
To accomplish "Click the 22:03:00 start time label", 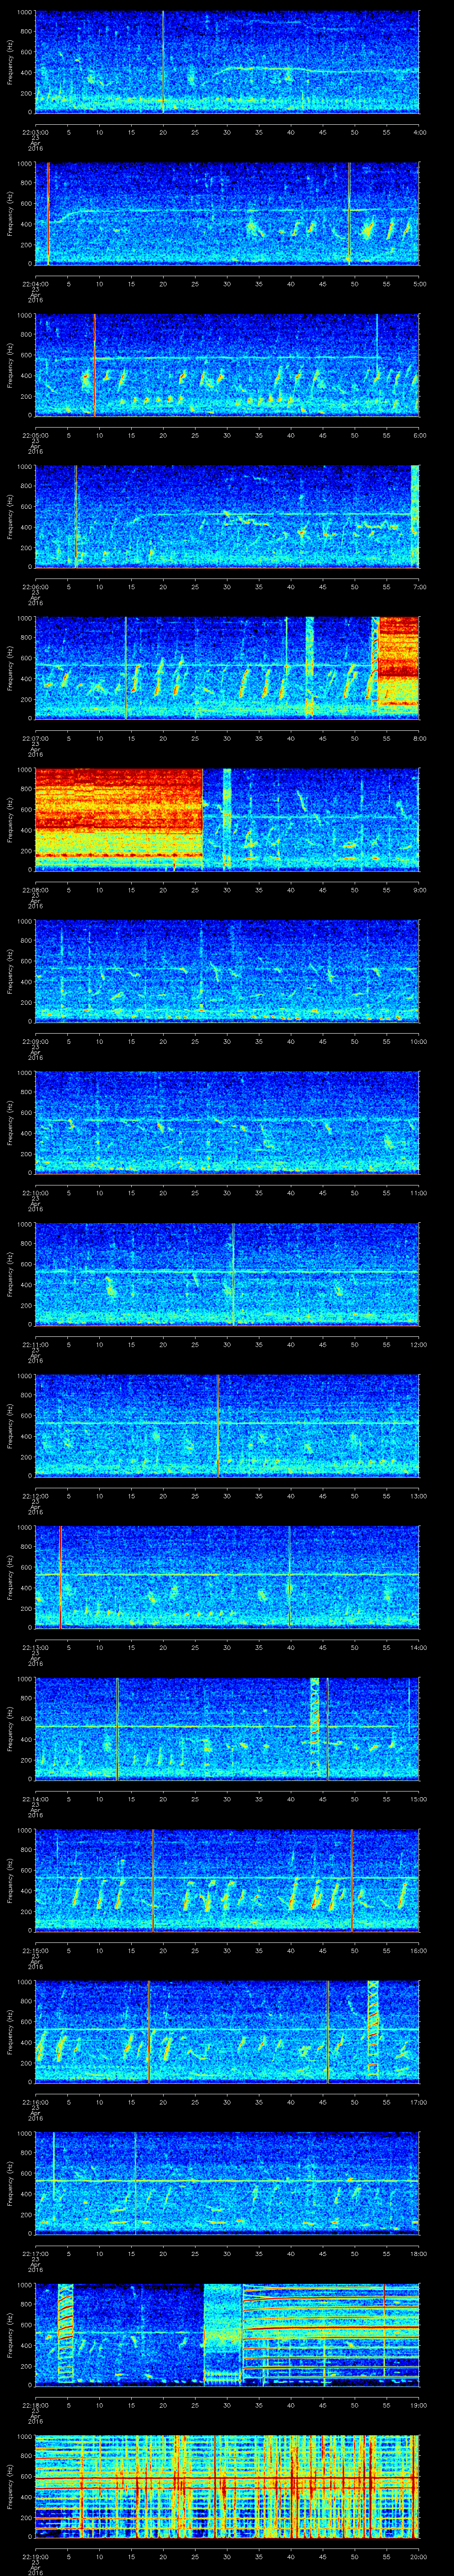I will coord(35,132).
